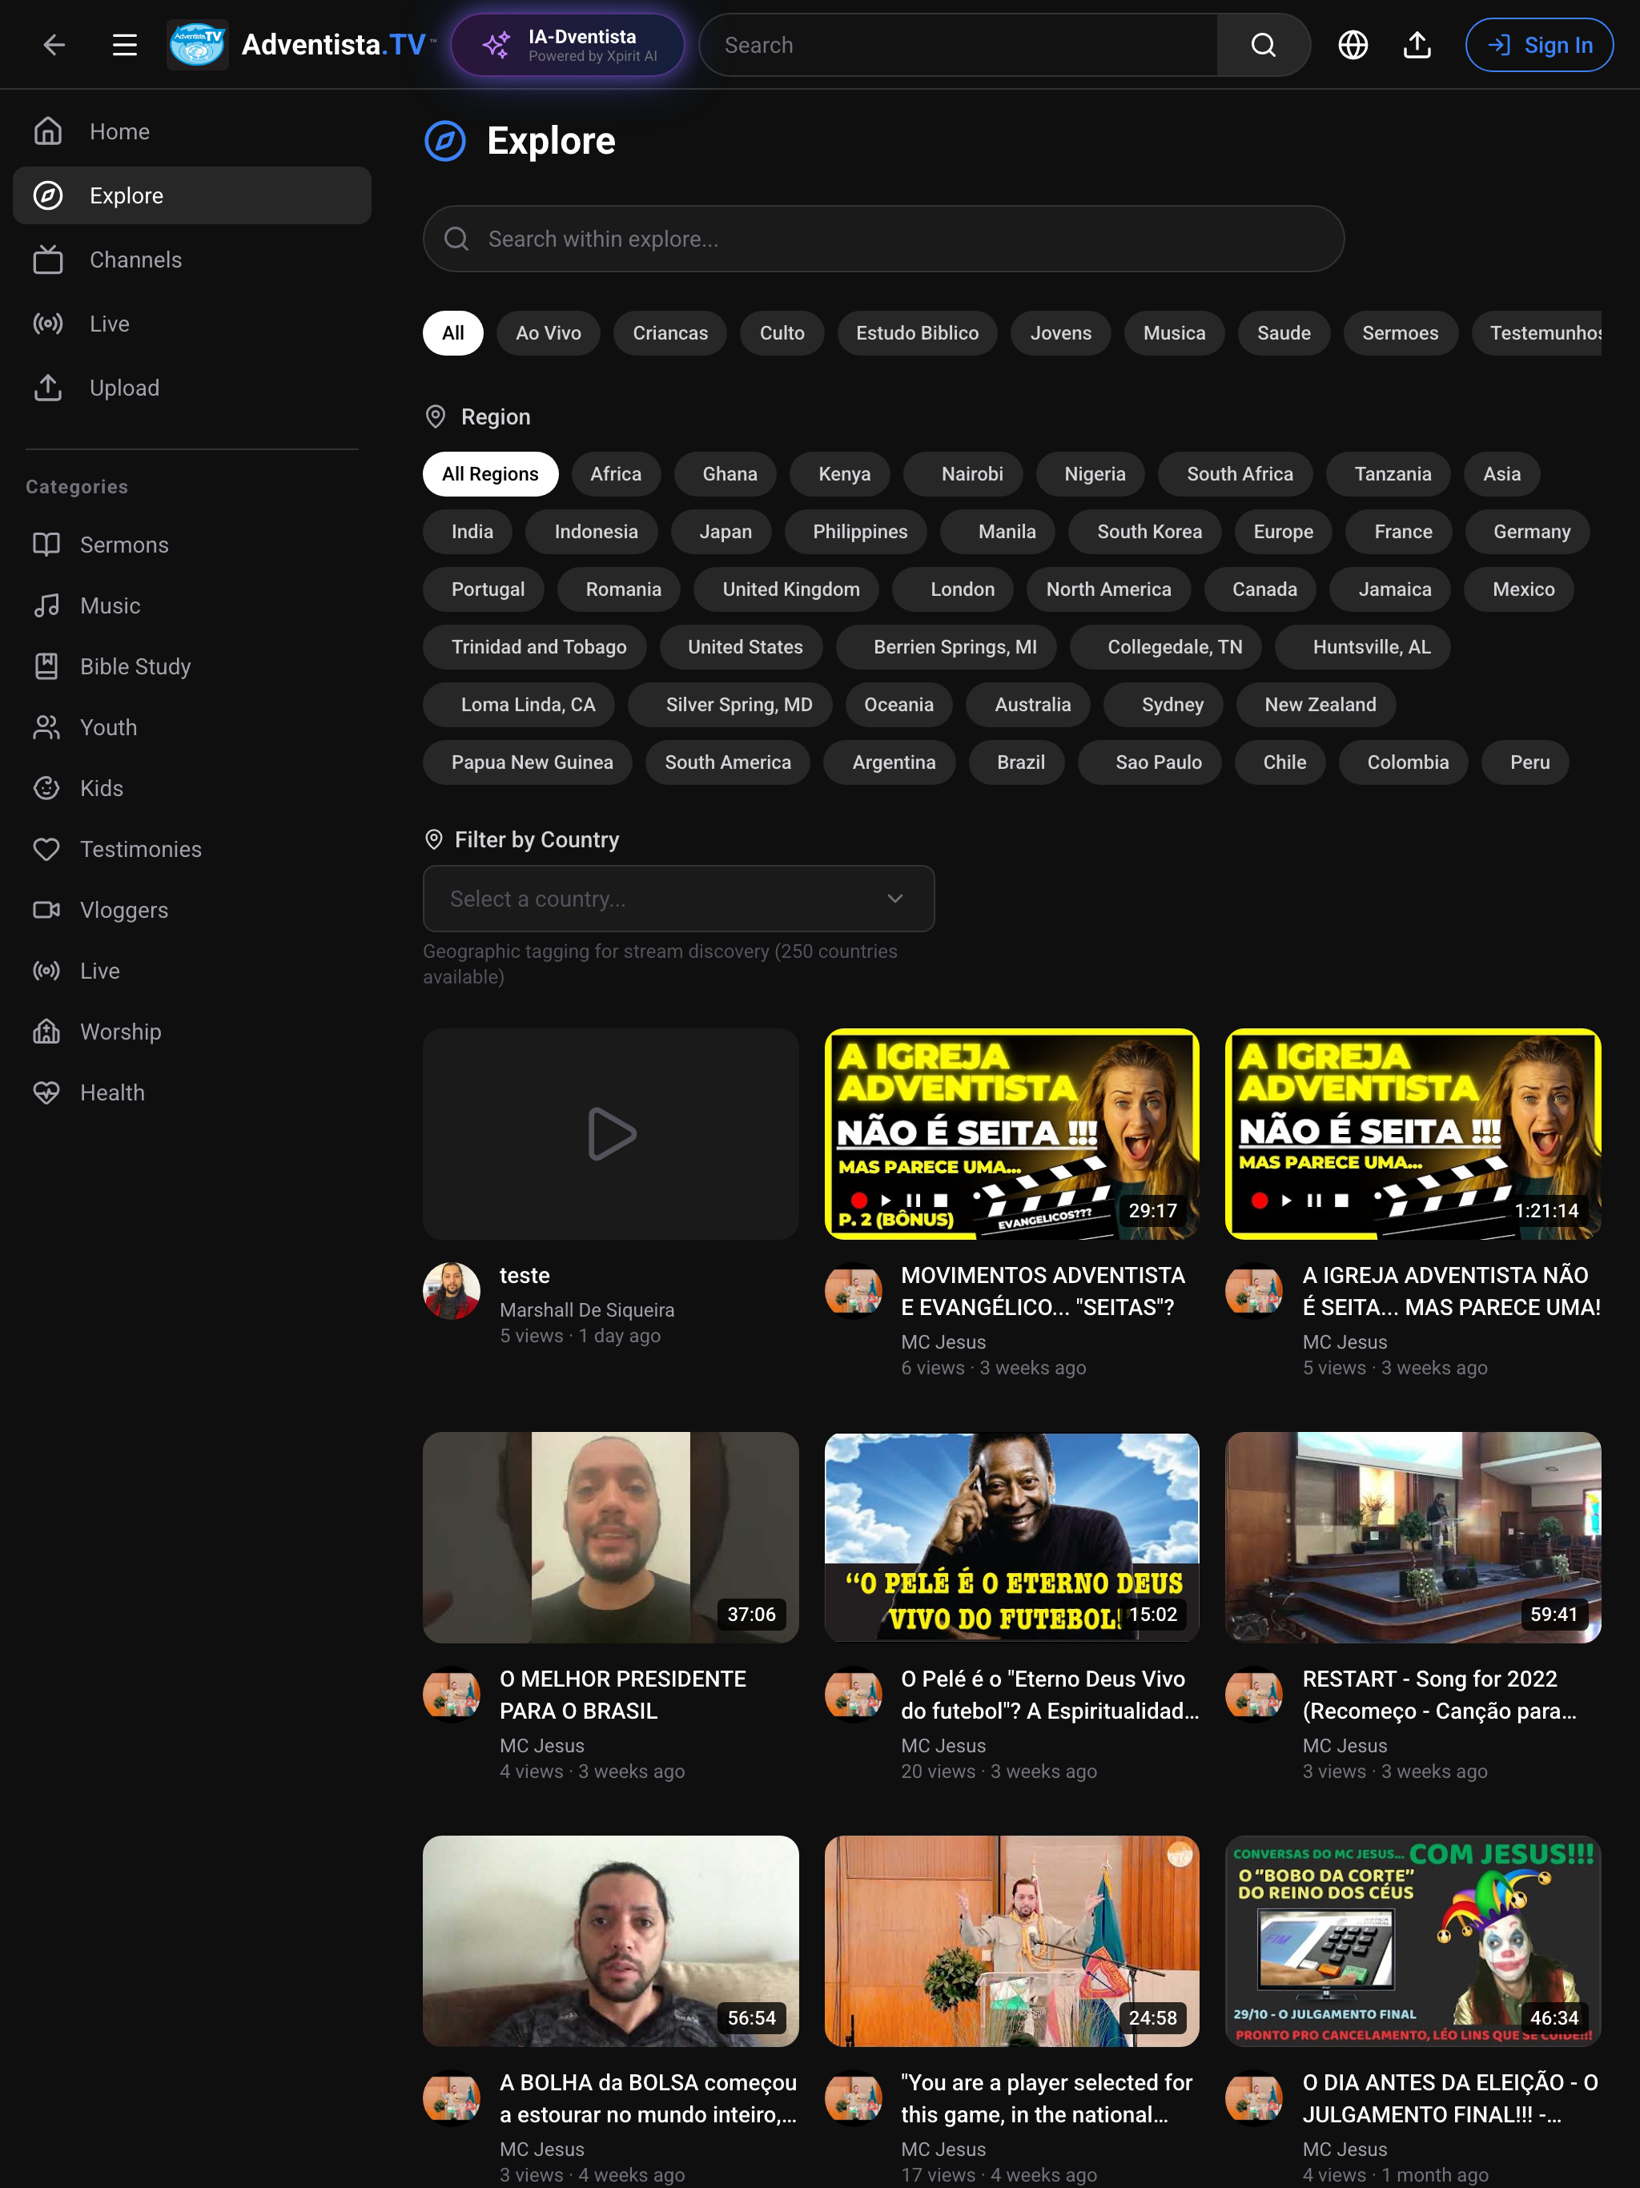This screenshot has height=2188, width=1640.
Task: Click the Home icon in sidebar
Action: [x=47, y=131]
